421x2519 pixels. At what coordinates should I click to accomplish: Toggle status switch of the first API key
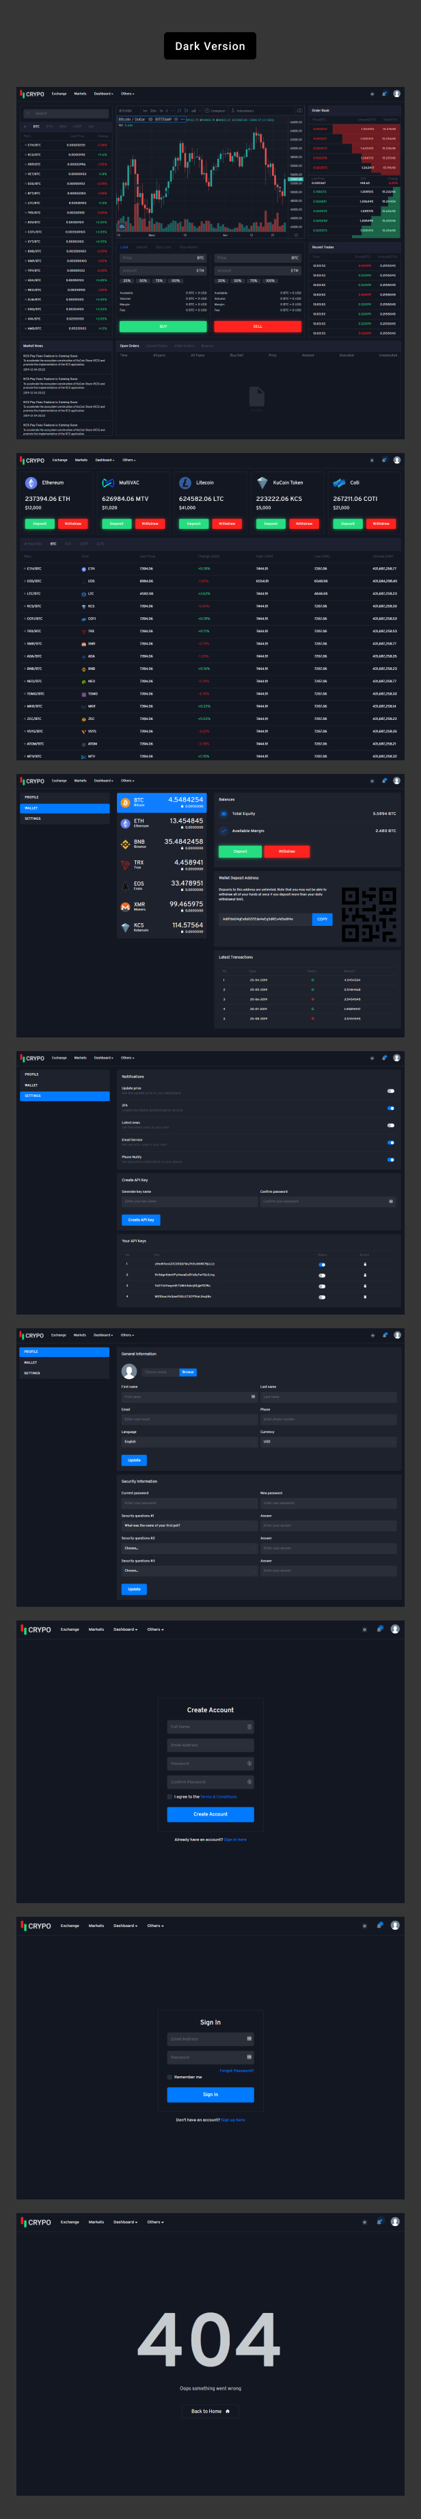point(321,1265)
